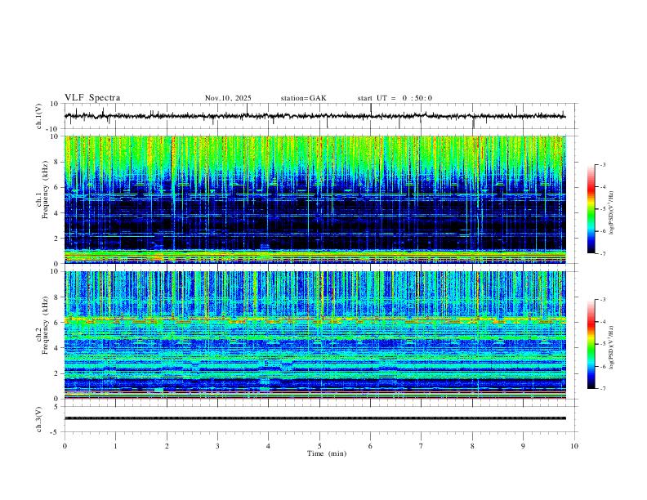Select the "start UT = 0 :50: 0" text

point(395,98)
